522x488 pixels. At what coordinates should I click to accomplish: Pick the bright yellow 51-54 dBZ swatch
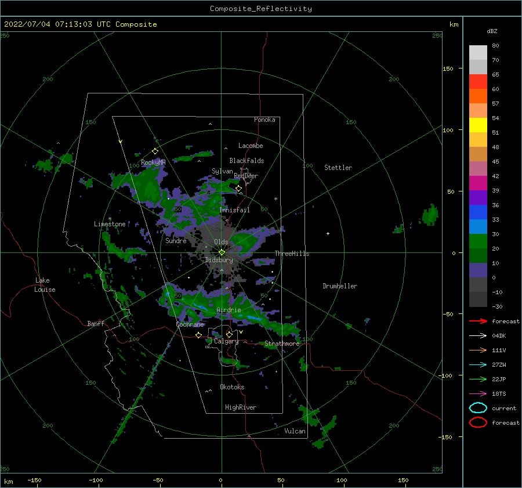coord(478,125)
